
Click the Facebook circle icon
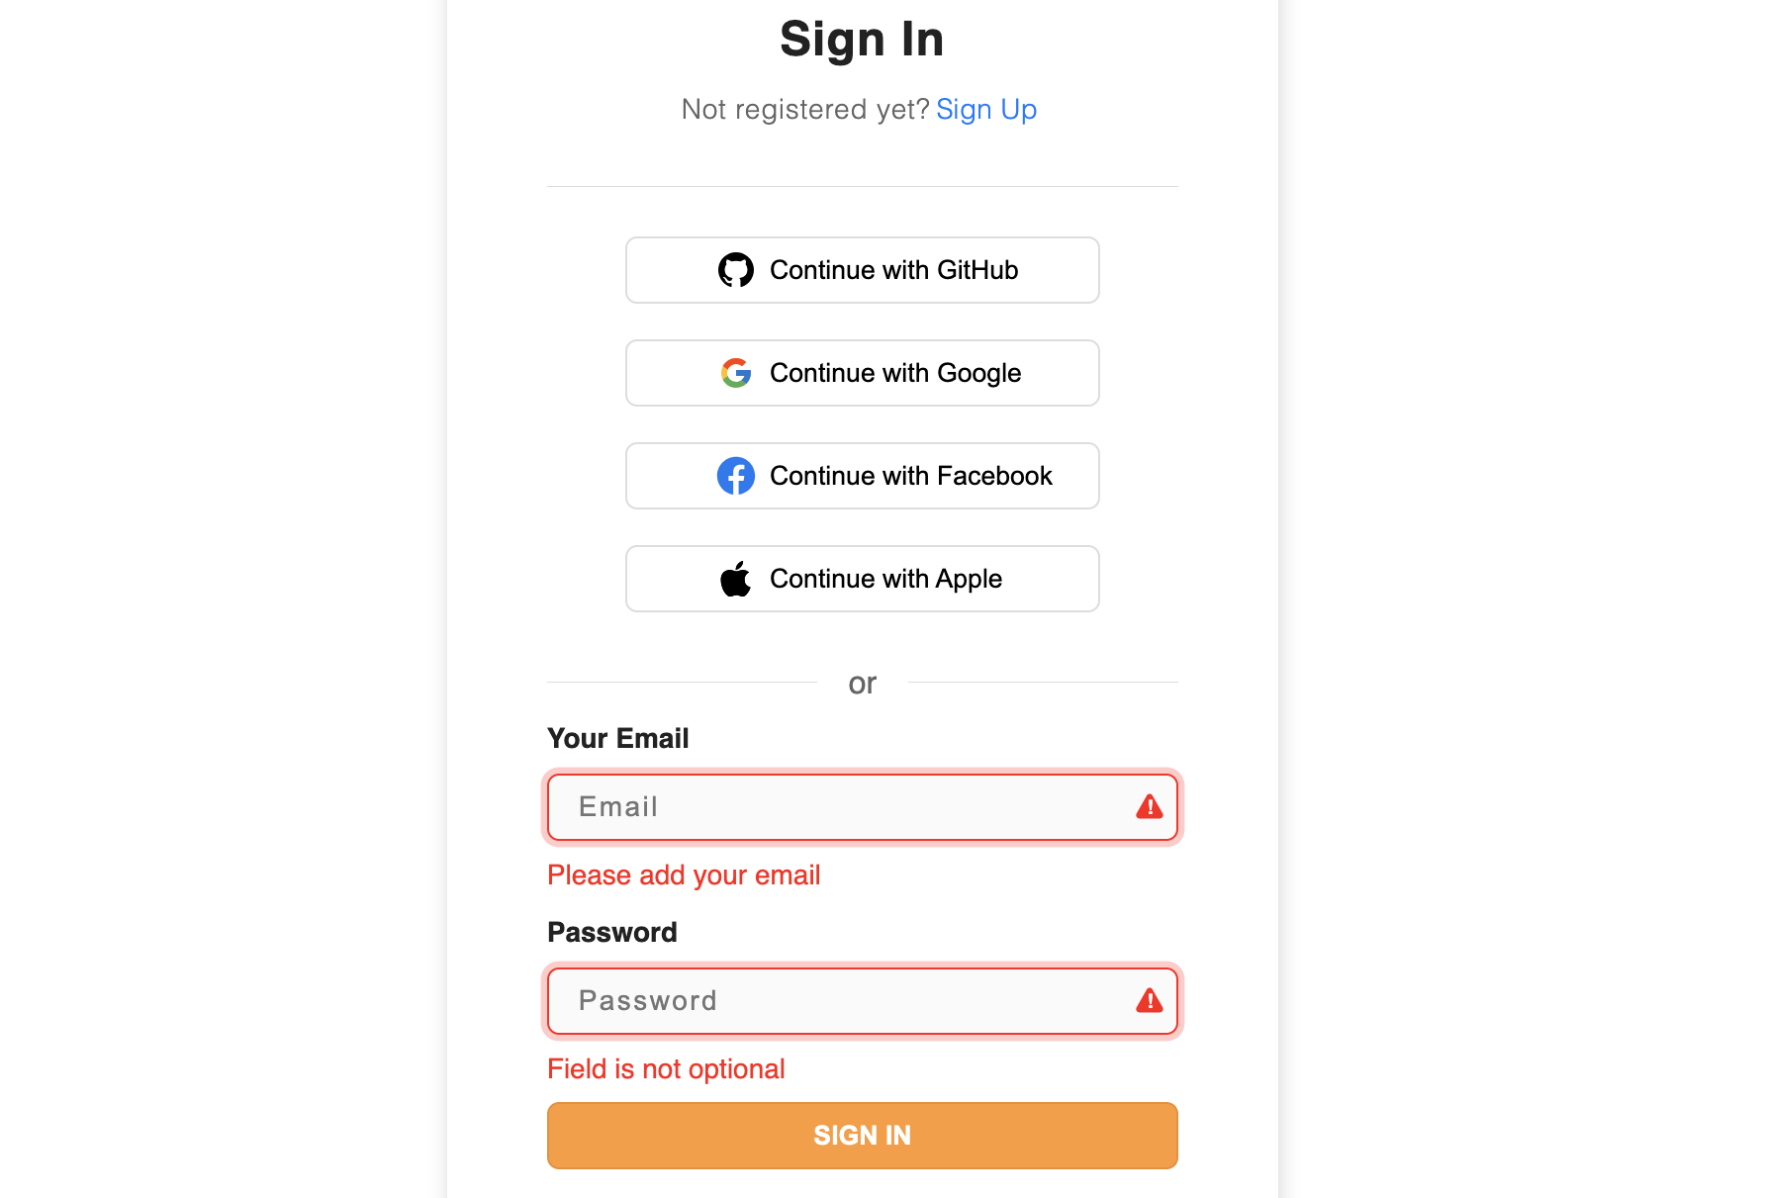tap(736, 476)
